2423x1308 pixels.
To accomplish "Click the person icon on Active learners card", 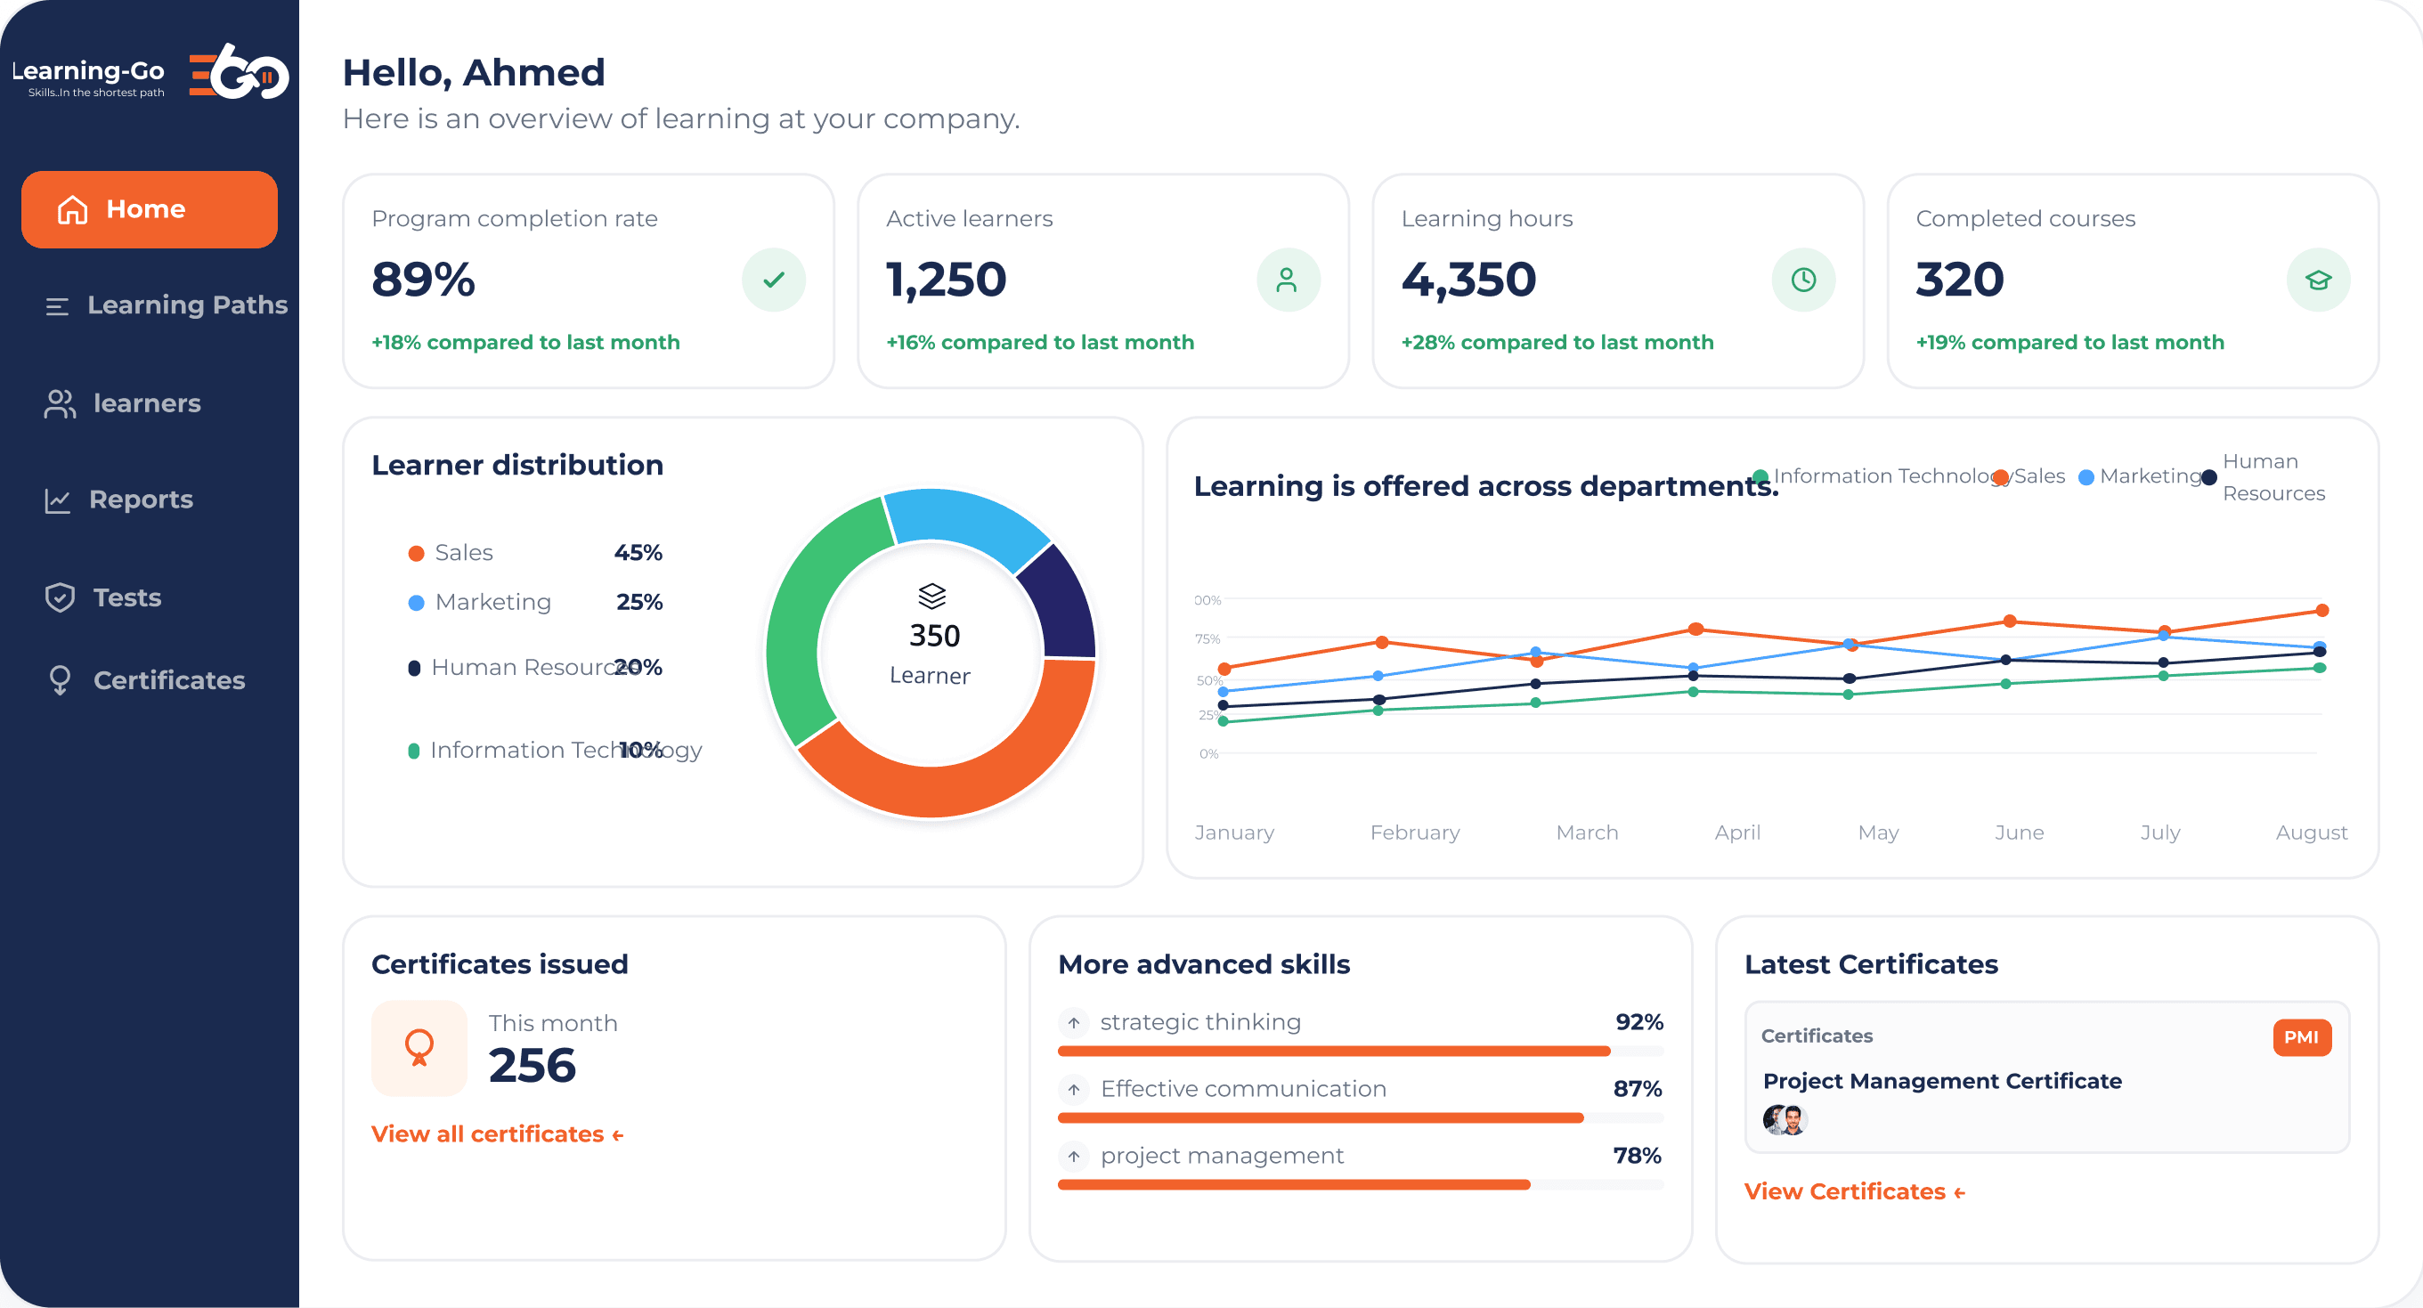I will click(1288, 280).
